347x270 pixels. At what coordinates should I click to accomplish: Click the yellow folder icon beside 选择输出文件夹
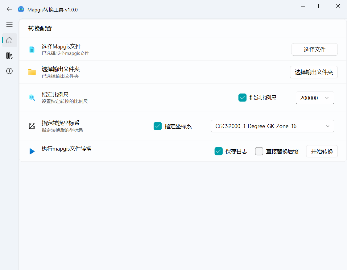pyautogui.click(x=32, y=72)
